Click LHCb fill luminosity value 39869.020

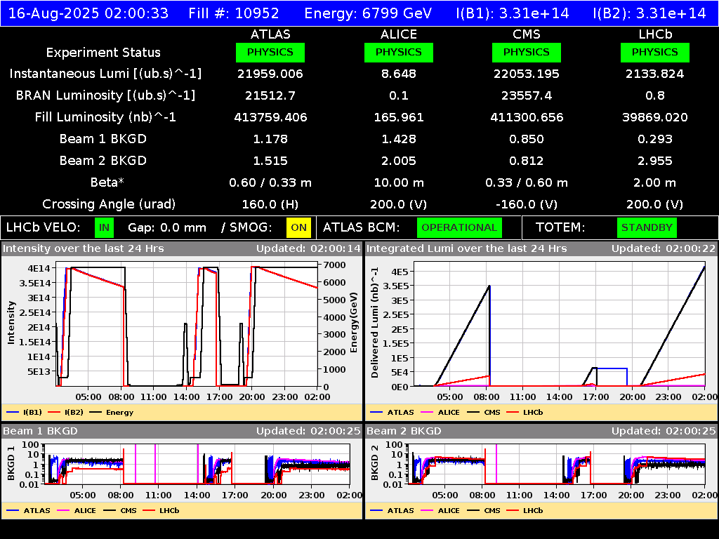[655, 117]
